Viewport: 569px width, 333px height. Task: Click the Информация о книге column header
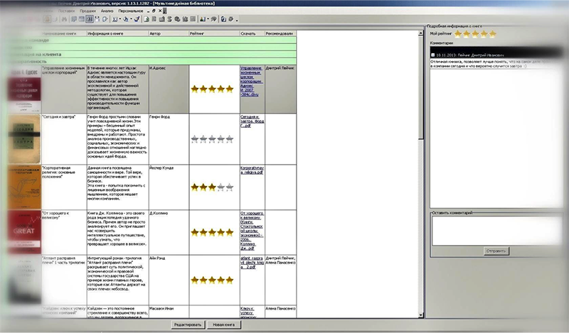pos(117,33)
